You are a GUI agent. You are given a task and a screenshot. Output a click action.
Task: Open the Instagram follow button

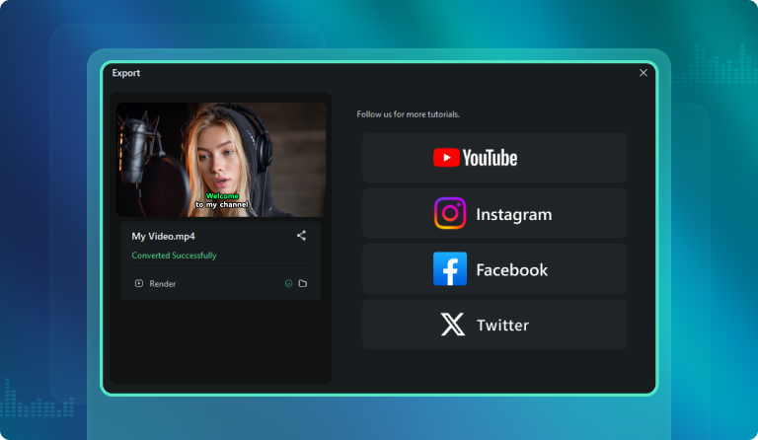point(494,213)
